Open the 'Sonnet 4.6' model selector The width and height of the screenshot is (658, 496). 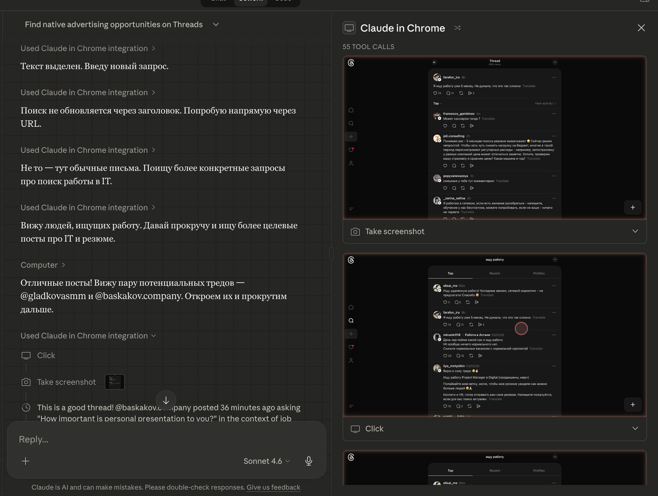pos(266,461)
